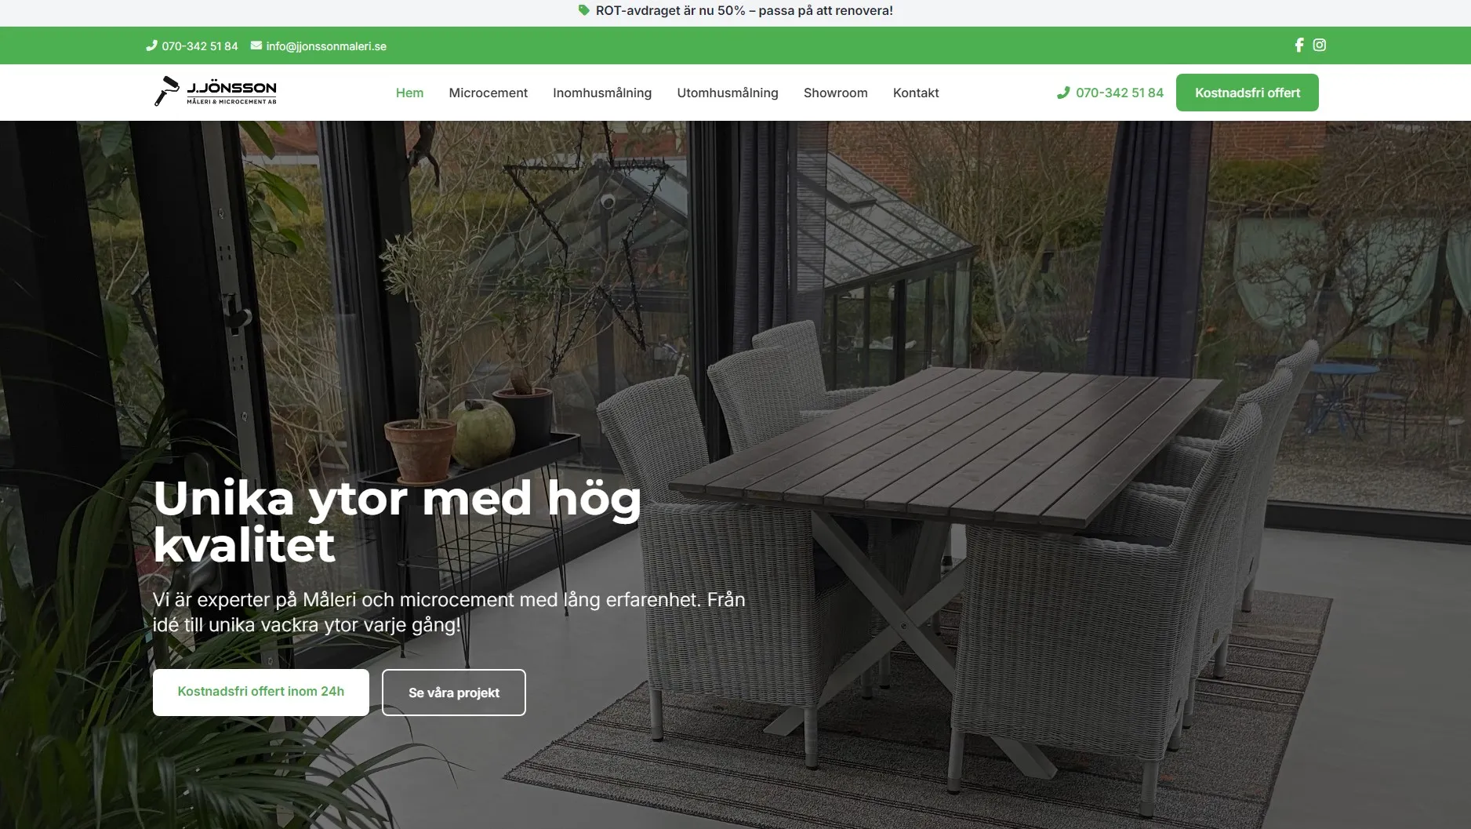Open the Hem menu item
The image size is (1471, 829).
pyautogui.click(x=409, y=93)
